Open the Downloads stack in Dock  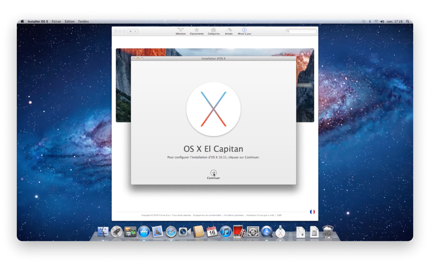pyautogui.click(x=314, y=232)
